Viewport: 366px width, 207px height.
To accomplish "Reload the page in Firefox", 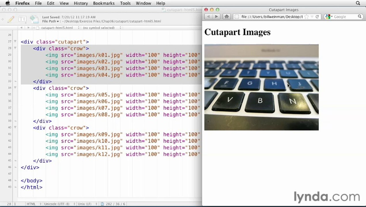I will point(317,17).
